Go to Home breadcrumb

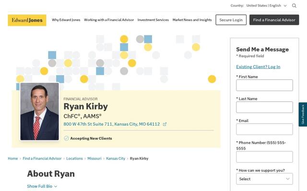pos(13,159)
